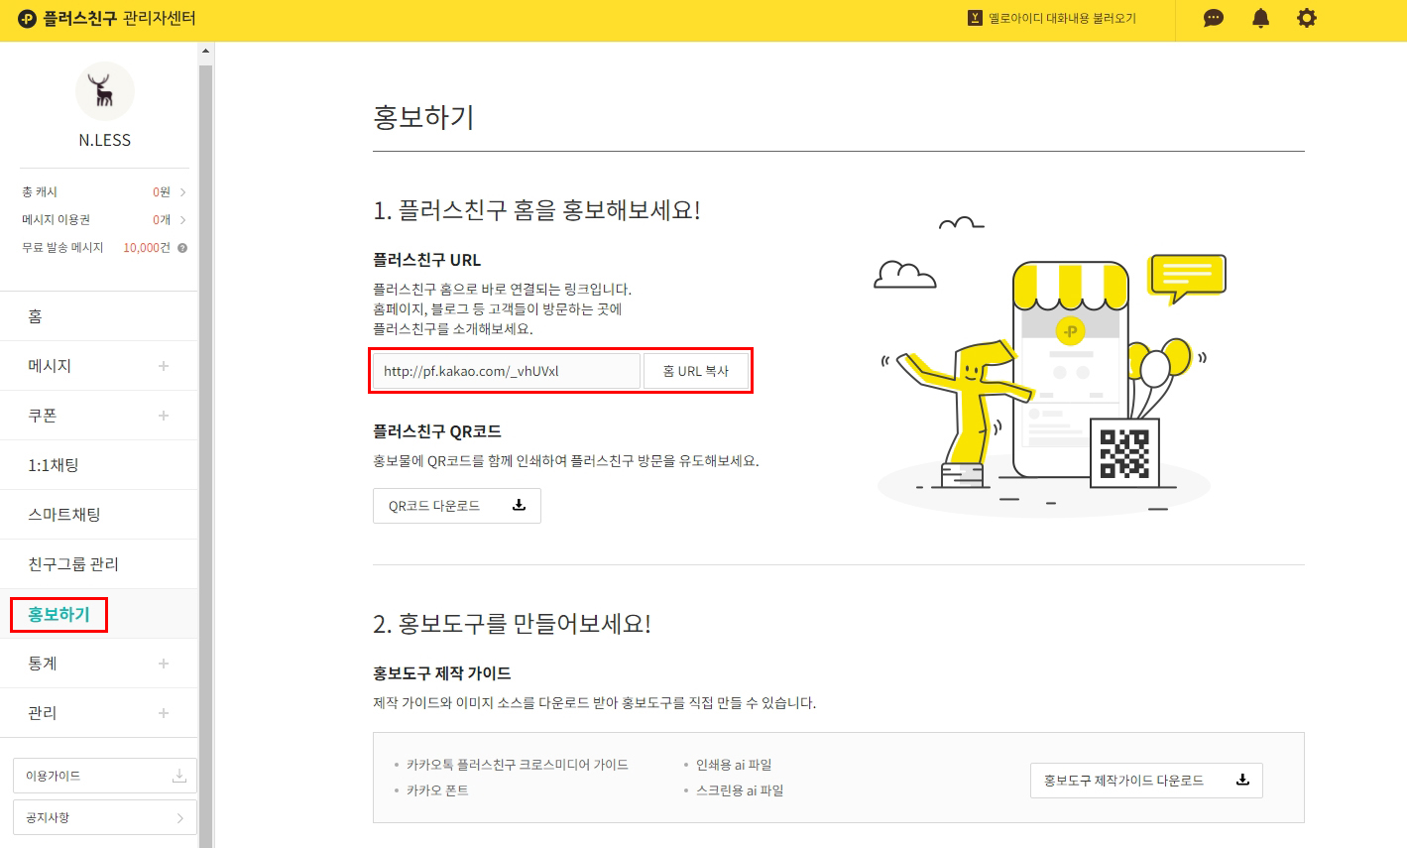The height and width of the screenshot is (848, 1407).
Task: Open 메시지 sidebar menu
Action: (x=99, y=366)
